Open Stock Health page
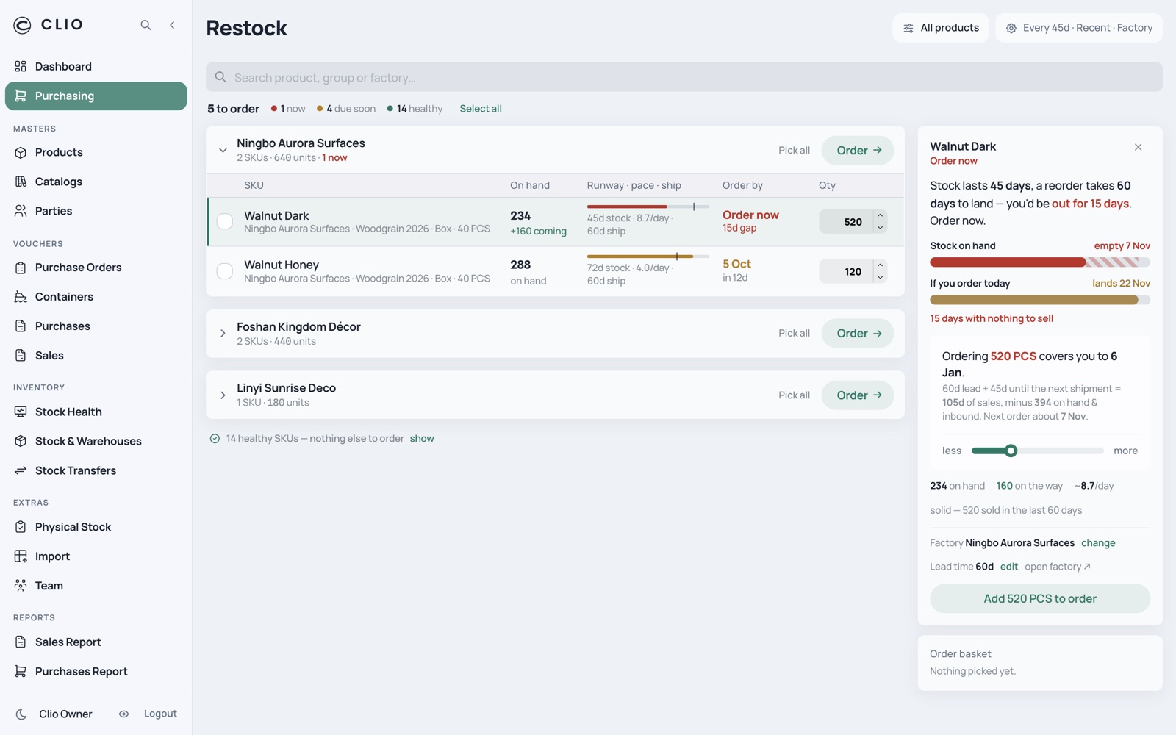The image size is (1176, 735). point(96,412)
